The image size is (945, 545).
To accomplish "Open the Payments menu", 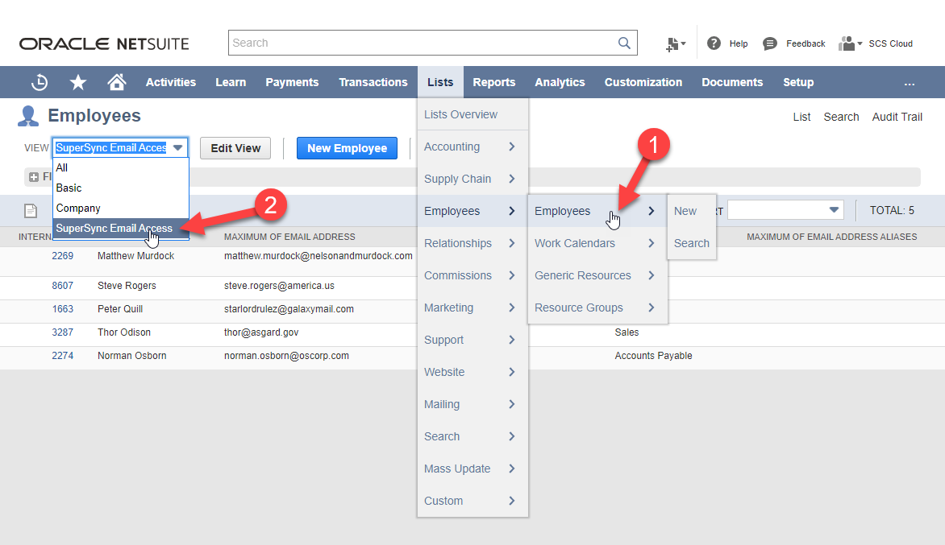I will click(x=293, y=82).
